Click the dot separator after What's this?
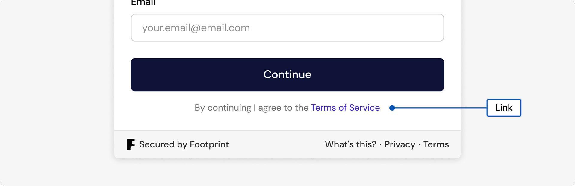This screenshot has height=186, width=575. point(380,145)
